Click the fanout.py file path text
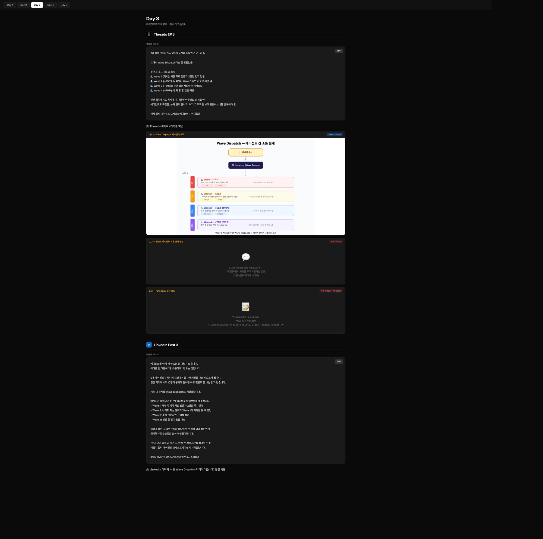Screen dimensions: 543x539 245,325
